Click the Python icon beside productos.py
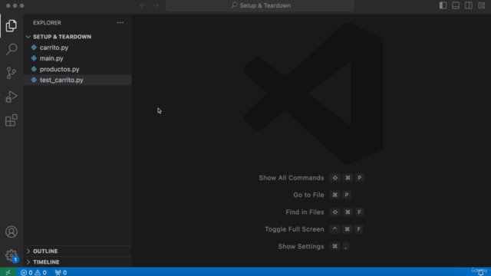The width and height of the screenshot is (491, 276). point(34,69)
